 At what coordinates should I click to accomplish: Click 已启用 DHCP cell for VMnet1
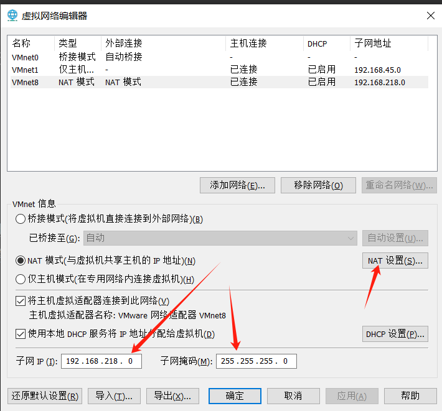tap(322, 69)
